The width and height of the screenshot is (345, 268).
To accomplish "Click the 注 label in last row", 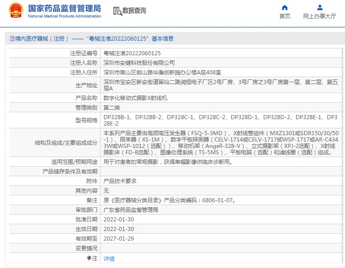I will click(95, 258).
